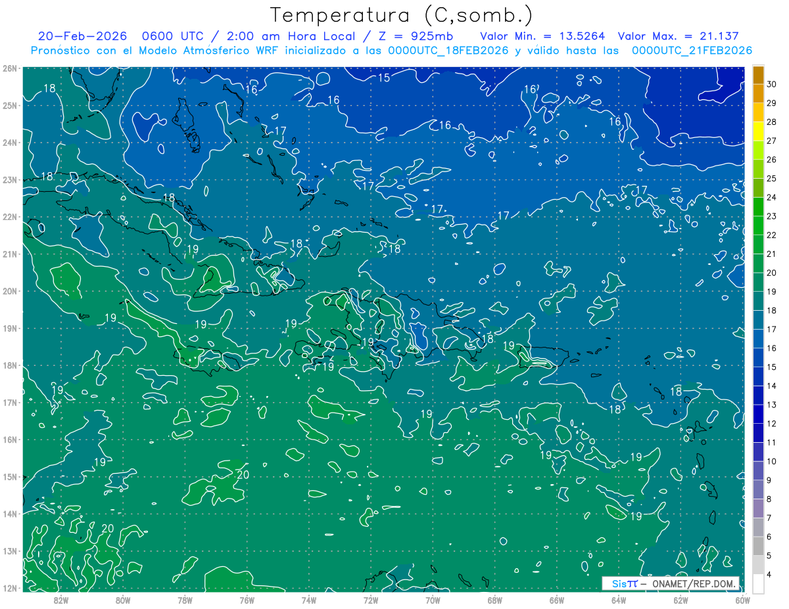Click the "20N" latitude label
The height and width of the screenshot is (609, 789).
click(x=9, y=291)
